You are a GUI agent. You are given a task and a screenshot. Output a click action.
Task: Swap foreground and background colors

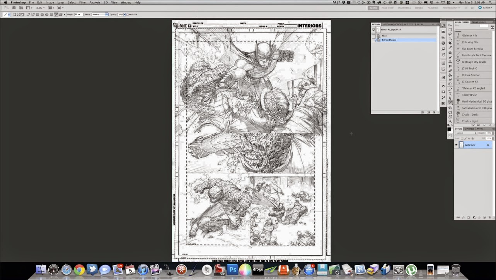[x=452, y=125]
